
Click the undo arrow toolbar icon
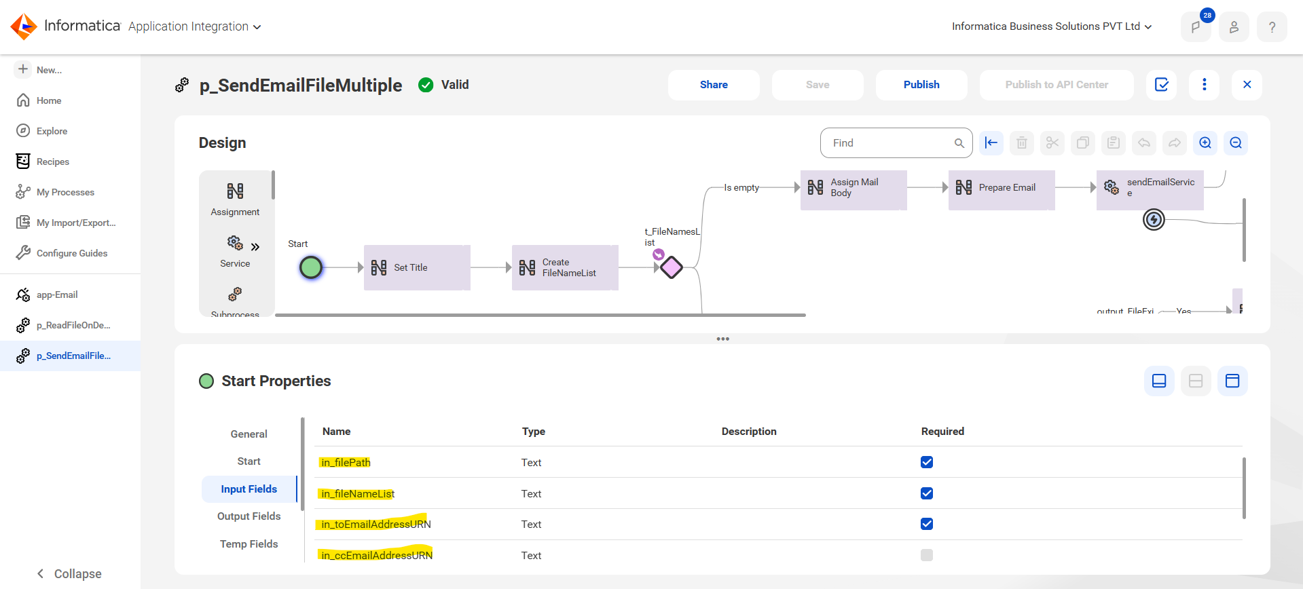[1144, 142]
